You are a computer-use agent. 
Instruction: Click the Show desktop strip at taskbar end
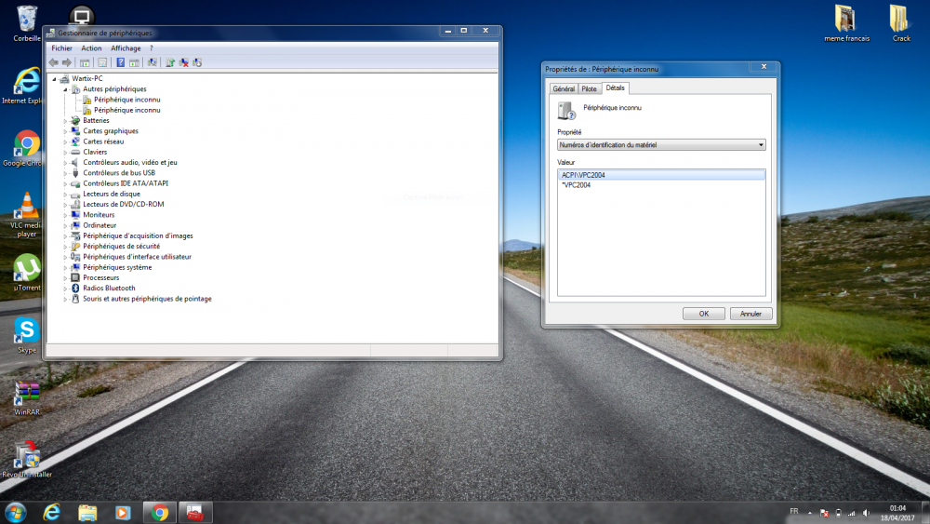click(926, 512)
